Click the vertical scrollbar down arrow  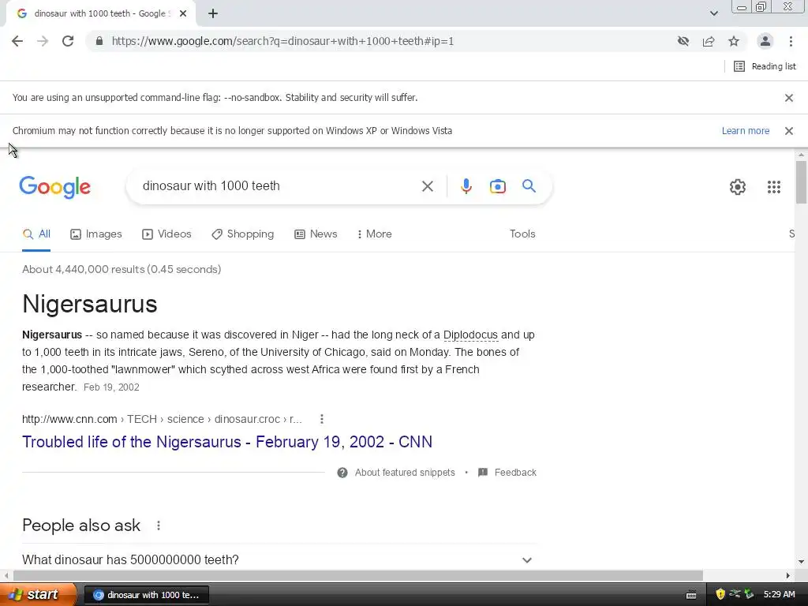801,562
